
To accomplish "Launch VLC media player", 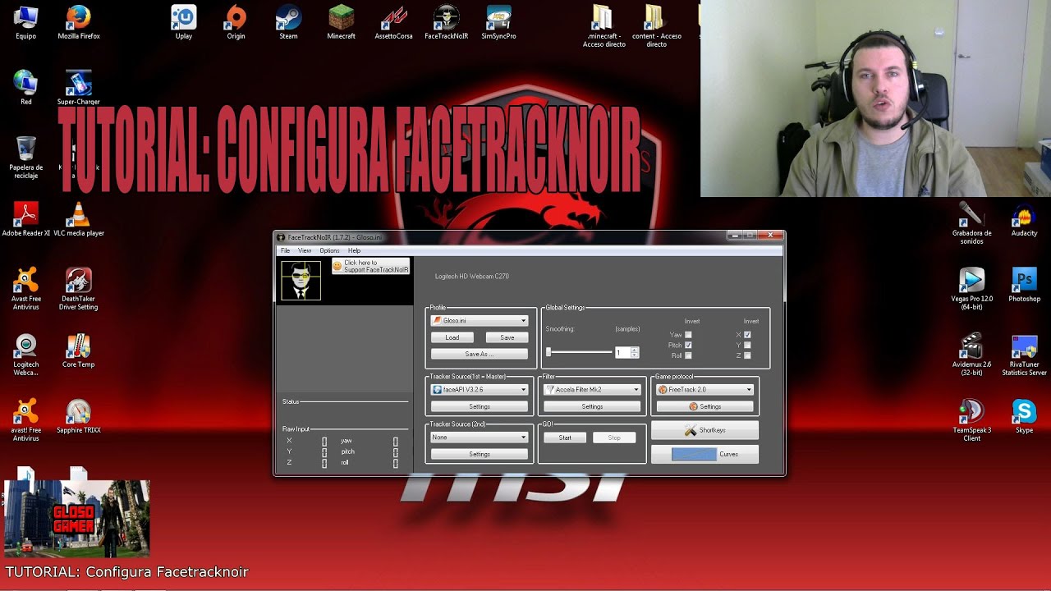I will coord(79,219).
